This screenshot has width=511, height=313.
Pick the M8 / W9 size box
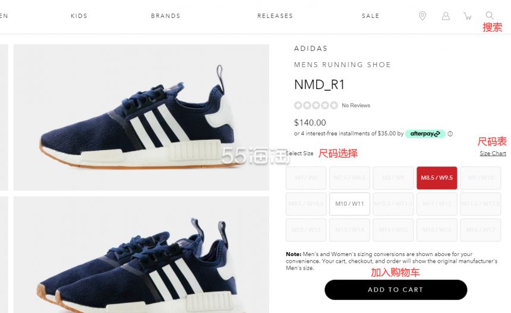(393, 178)
